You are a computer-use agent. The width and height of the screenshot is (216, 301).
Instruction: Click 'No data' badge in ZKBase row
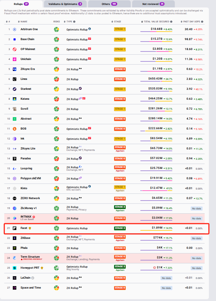click(196, 239)
